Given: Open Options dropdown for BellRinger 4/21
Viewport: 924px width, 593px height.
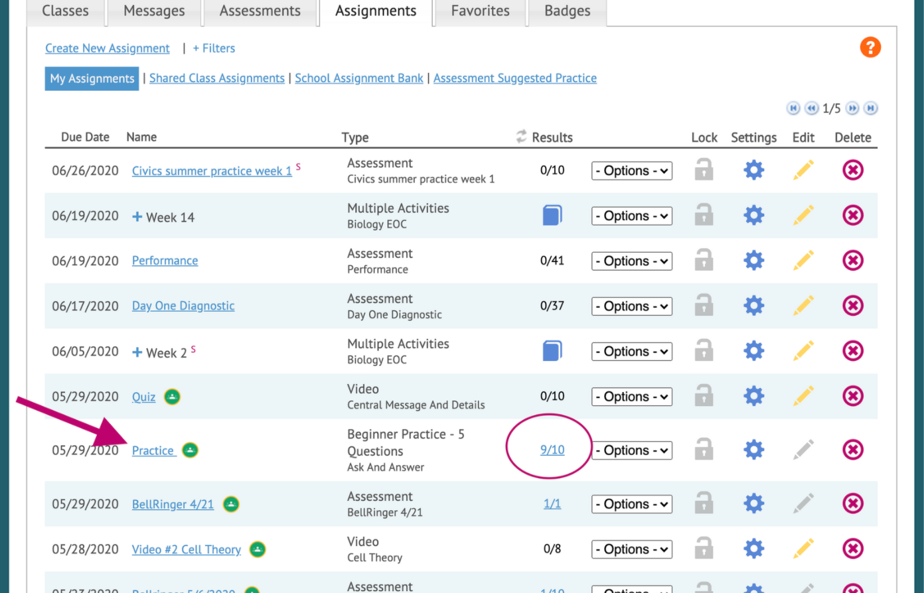Looking at the screenshot, I should point(632,504).
